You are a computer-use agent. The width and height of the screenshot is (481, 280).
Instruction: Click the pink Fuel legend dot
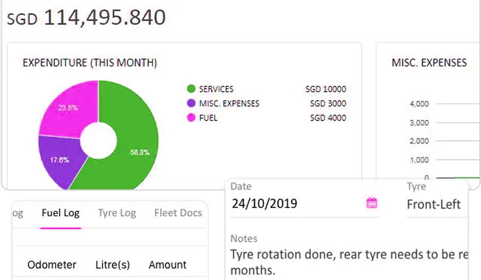pyautogui.click(x=191, y=118)
